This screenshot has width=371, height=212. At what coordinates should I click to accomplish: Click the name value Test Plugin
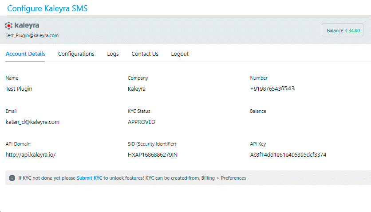tap(19, 89)
